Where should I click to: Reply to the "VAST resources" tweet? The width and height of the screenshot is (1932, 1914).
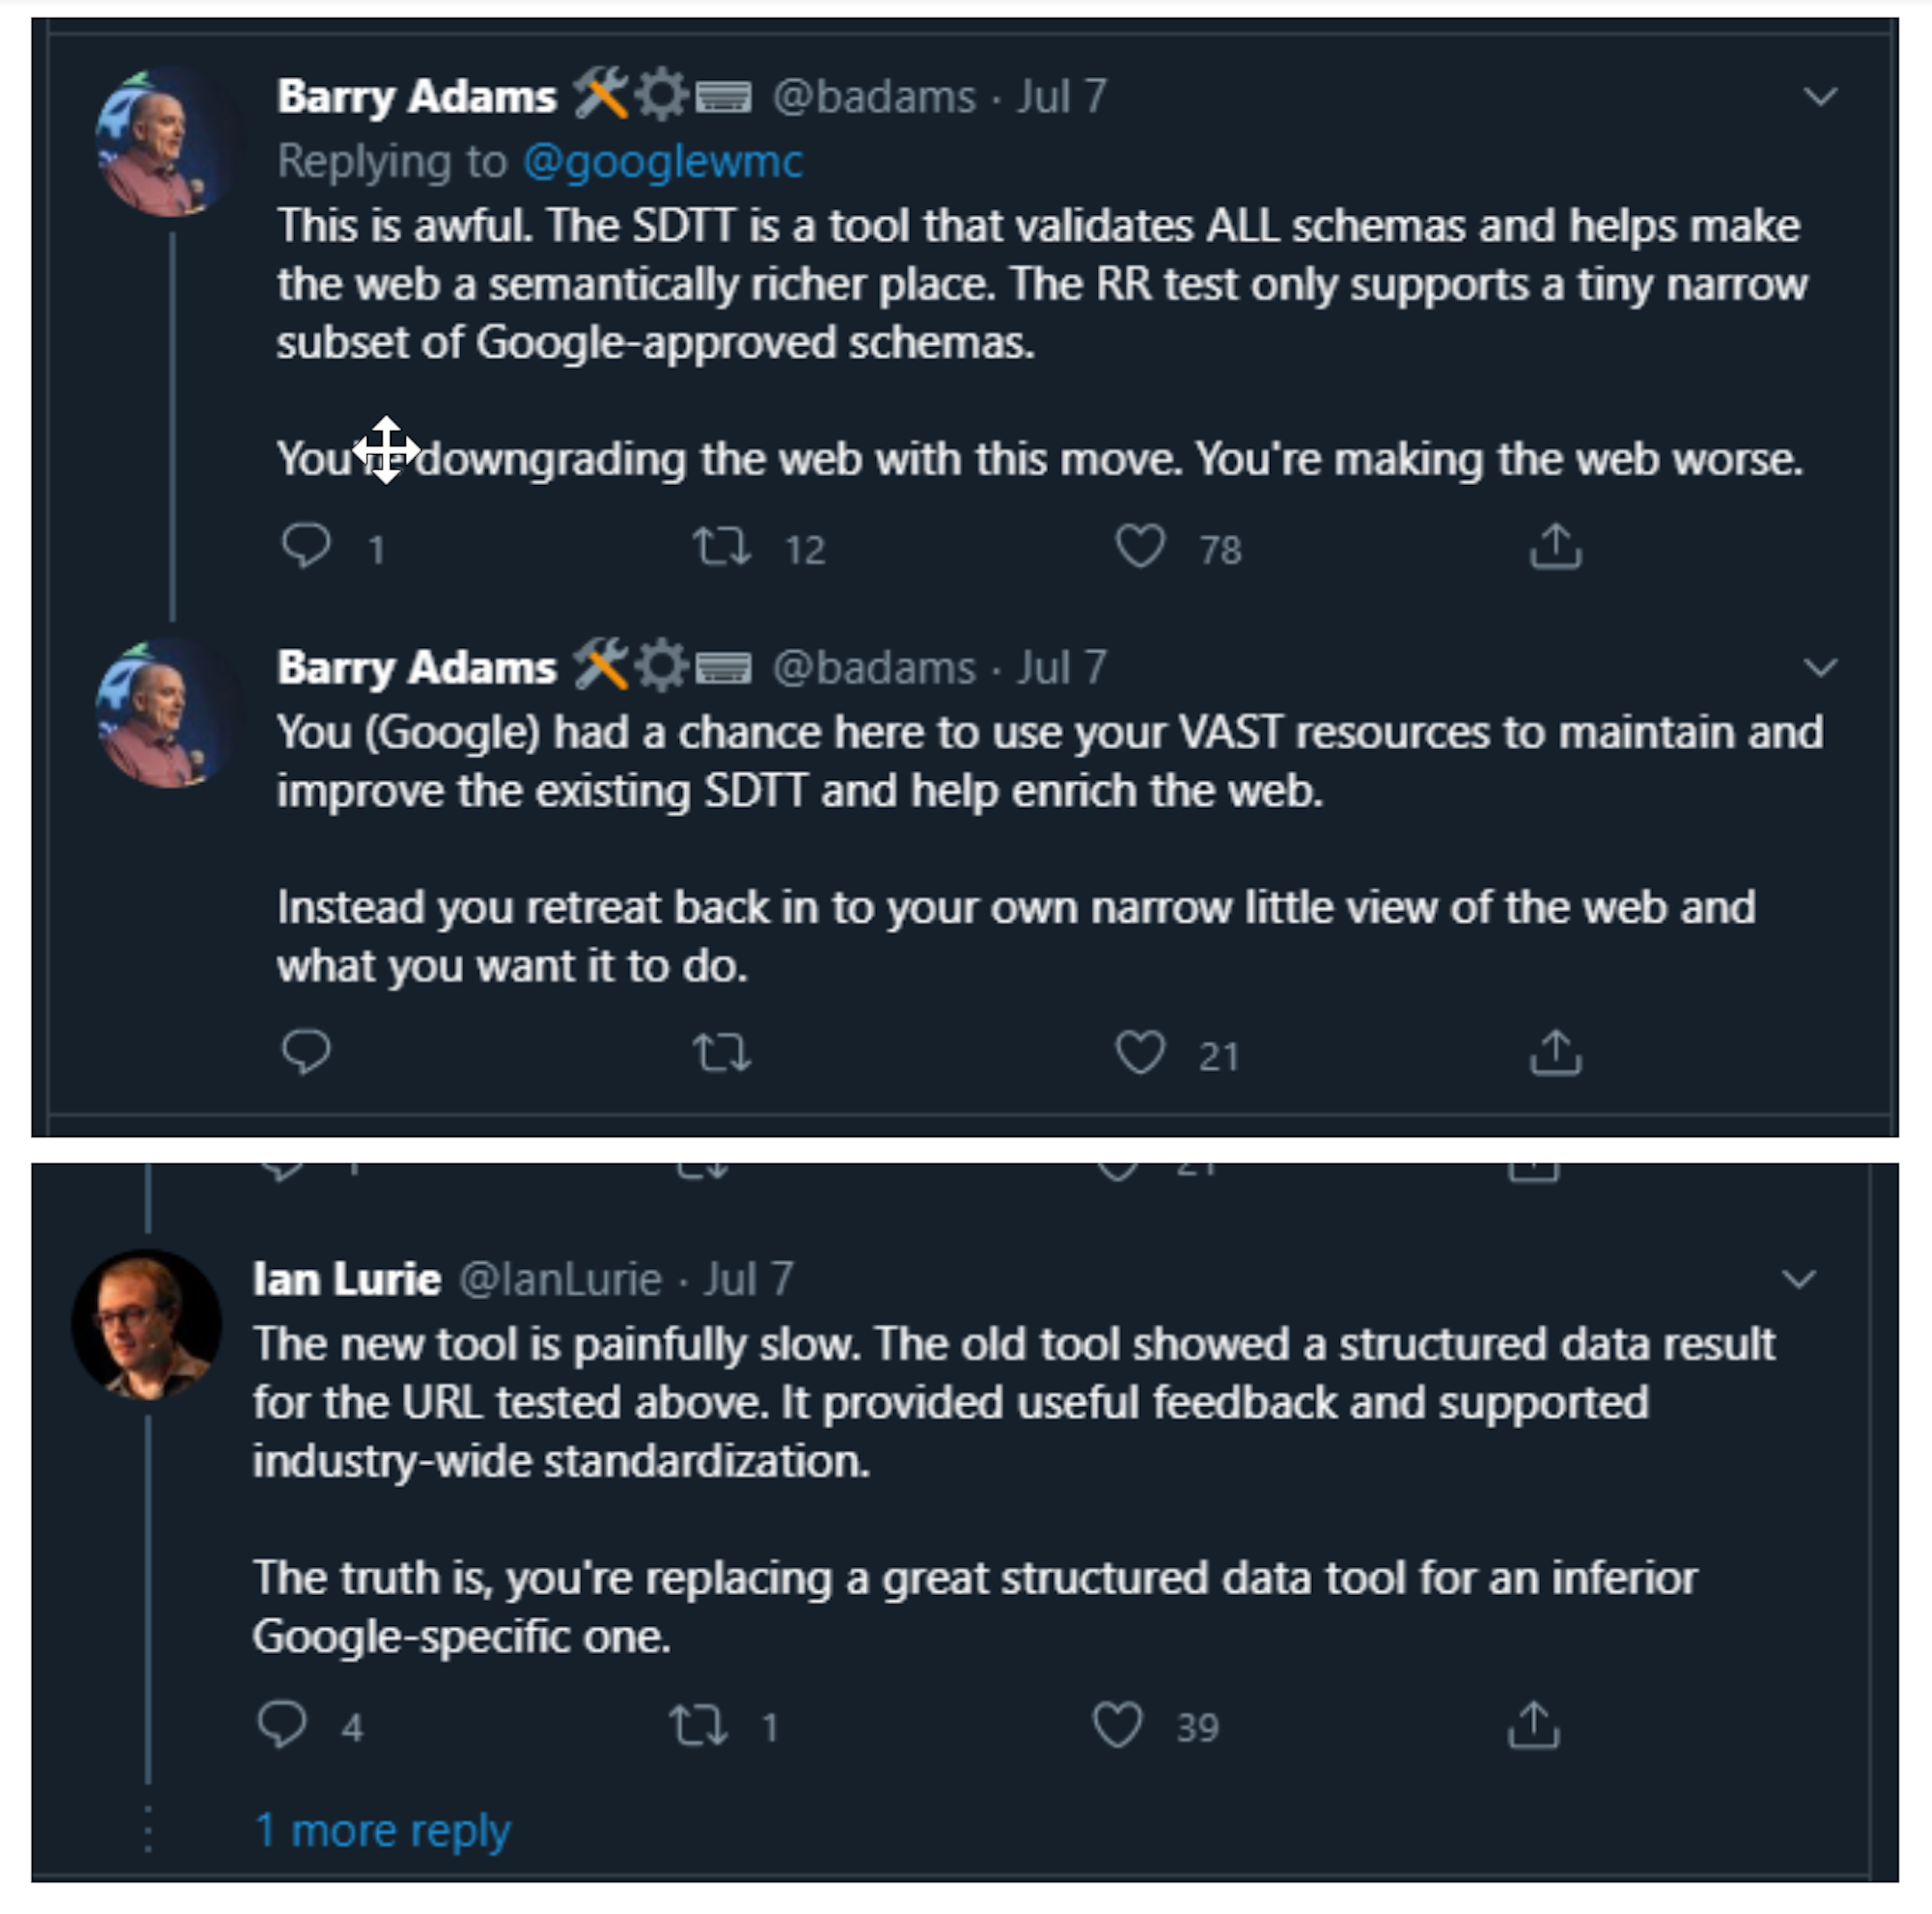pos(306,1052)
